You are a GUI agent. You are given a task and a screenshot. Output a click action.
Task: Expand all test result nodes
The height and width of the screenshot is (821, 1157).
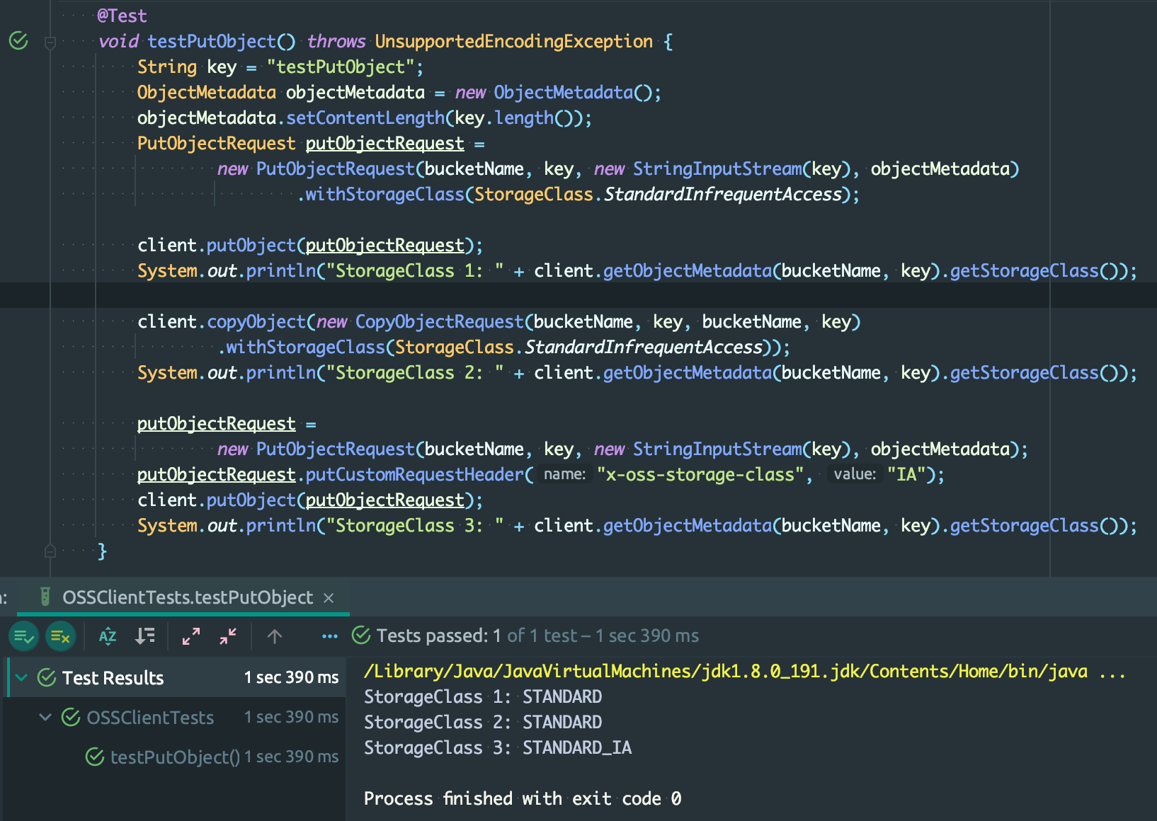[x=191, y=636]
